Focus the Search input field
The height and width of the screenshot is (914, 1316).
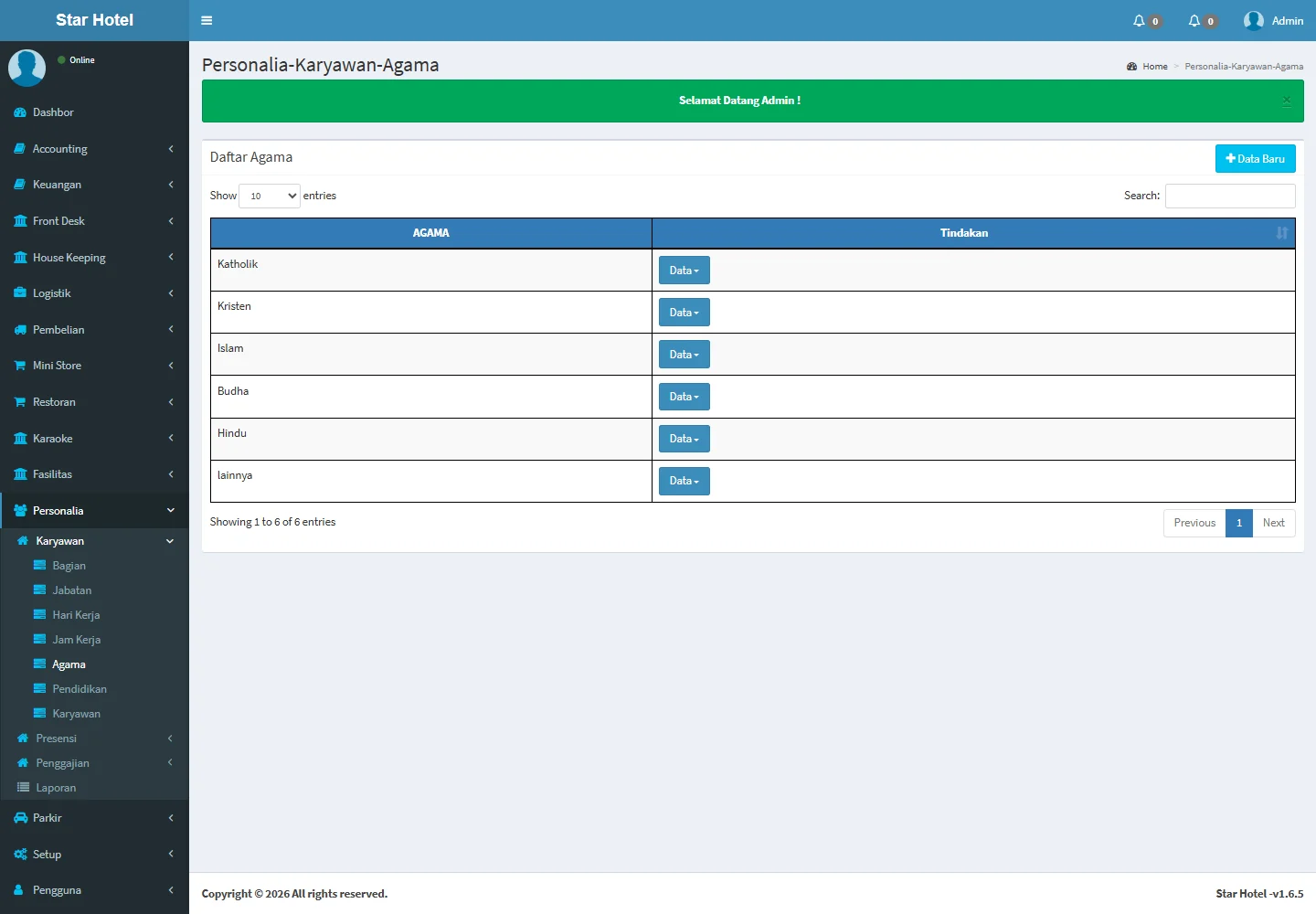(x=1229, y=196)
